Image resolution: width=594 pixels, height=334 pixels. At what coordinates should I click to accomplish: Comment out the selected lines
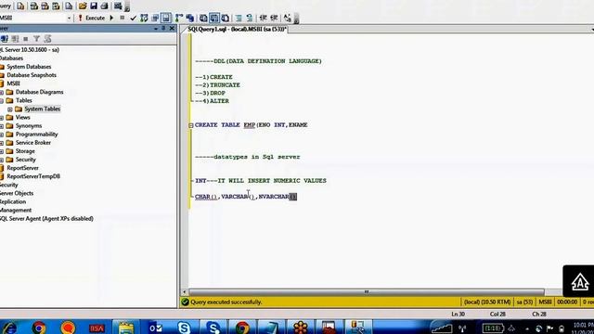[239, 18]
